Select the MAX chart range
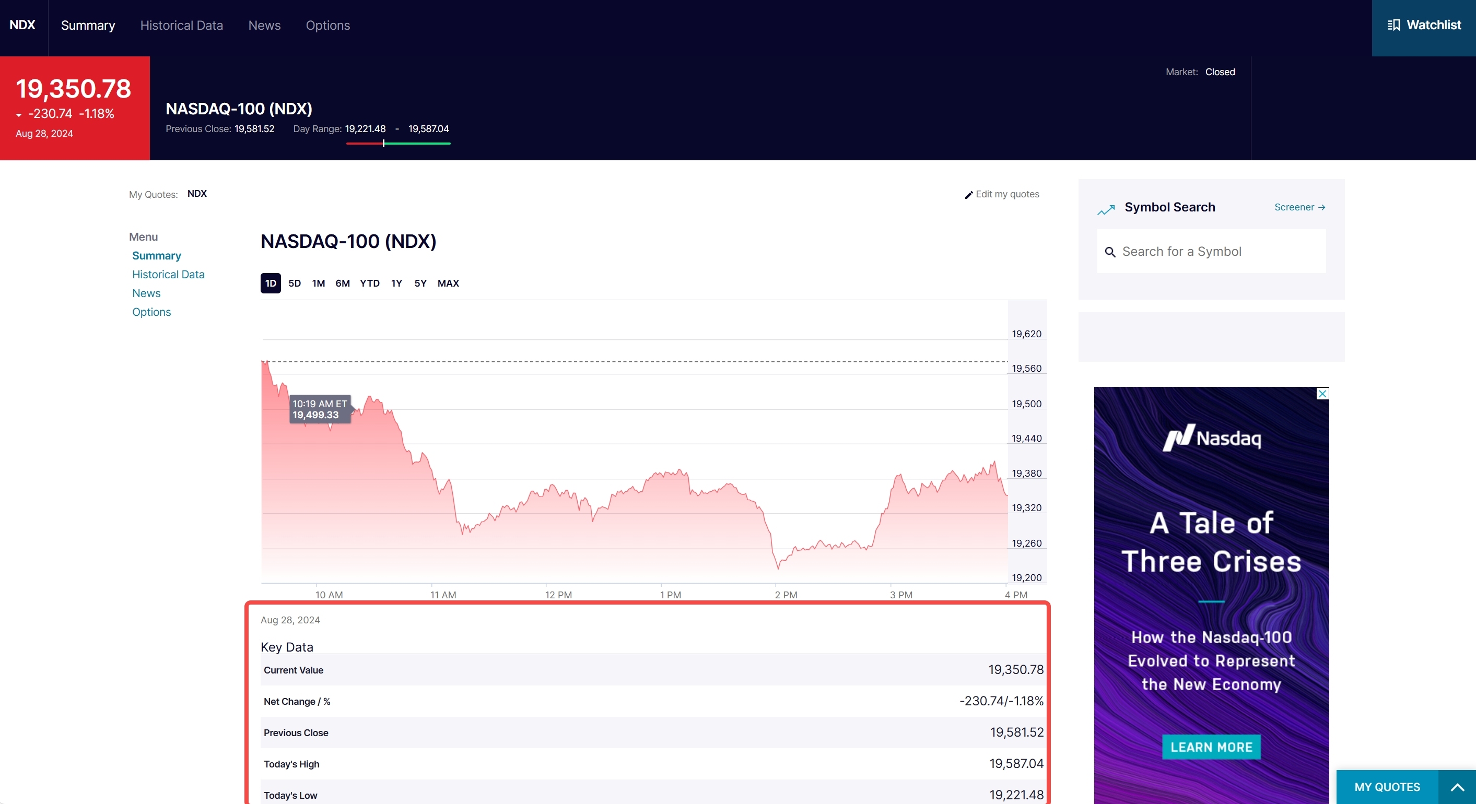Image resolution: width=1476 pixels, height=804 pixels. coord(448,283)
